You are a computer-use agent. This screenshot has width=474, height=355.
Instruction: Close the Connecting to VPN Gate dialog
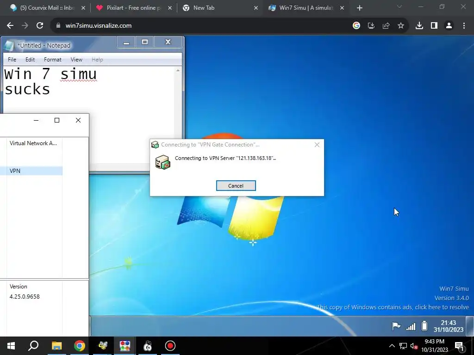tap(317, 145)
